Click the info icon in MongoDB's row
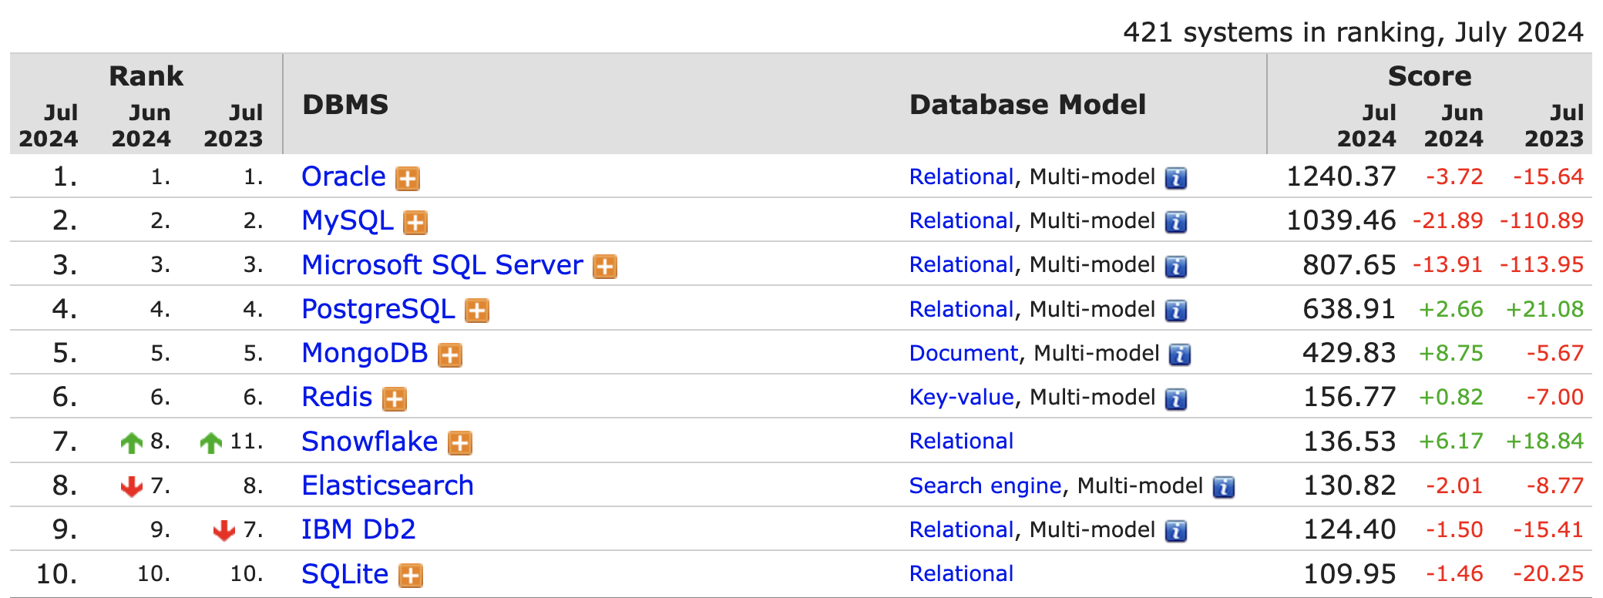The height and width of the screenshot is (598, 1603). pos(1180,355)
